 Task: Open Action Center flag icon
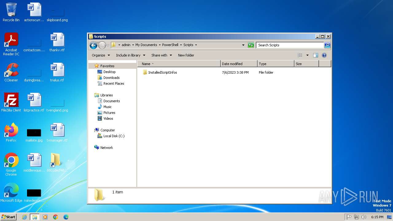pos(349,217)
